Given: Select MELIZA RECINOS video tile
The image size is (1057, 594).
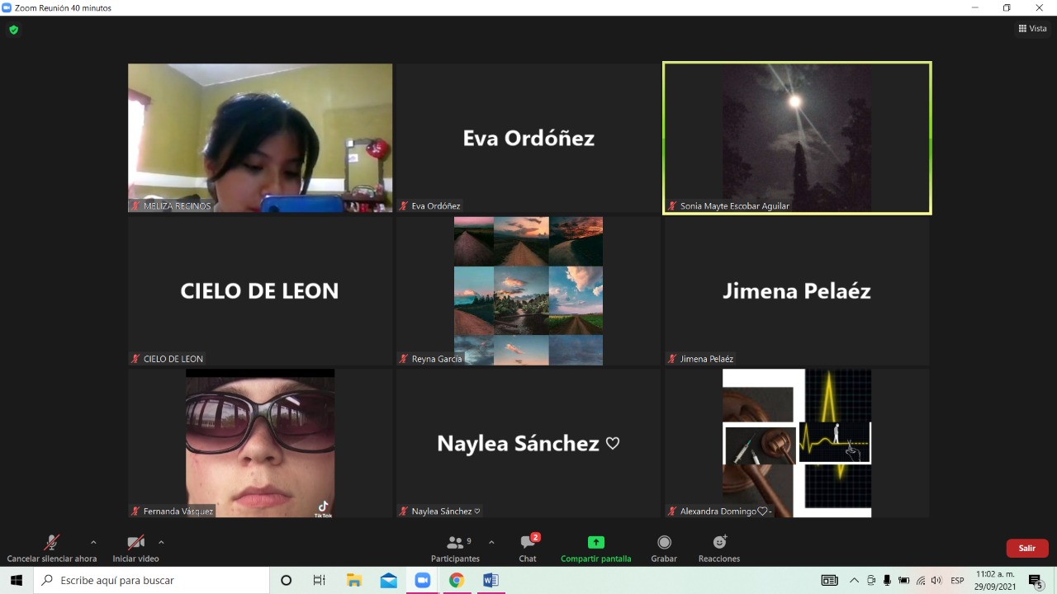Looking at the screenshot, I should 260,138.
